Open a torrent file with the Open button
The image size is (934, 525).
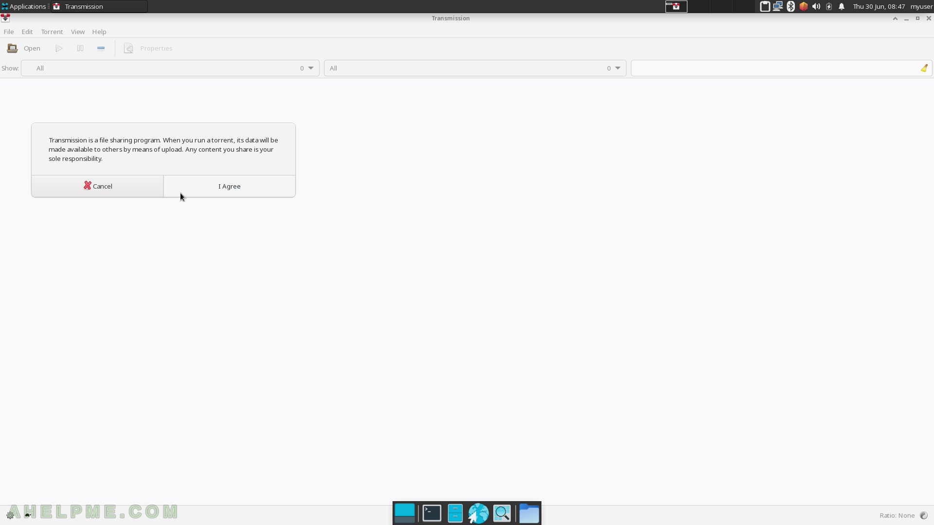coord(23,48)
